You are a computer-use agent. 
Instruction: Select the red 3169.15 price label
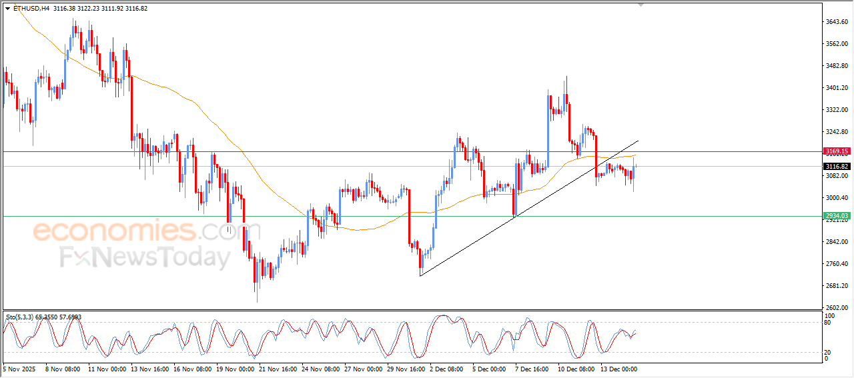point(836,151)
